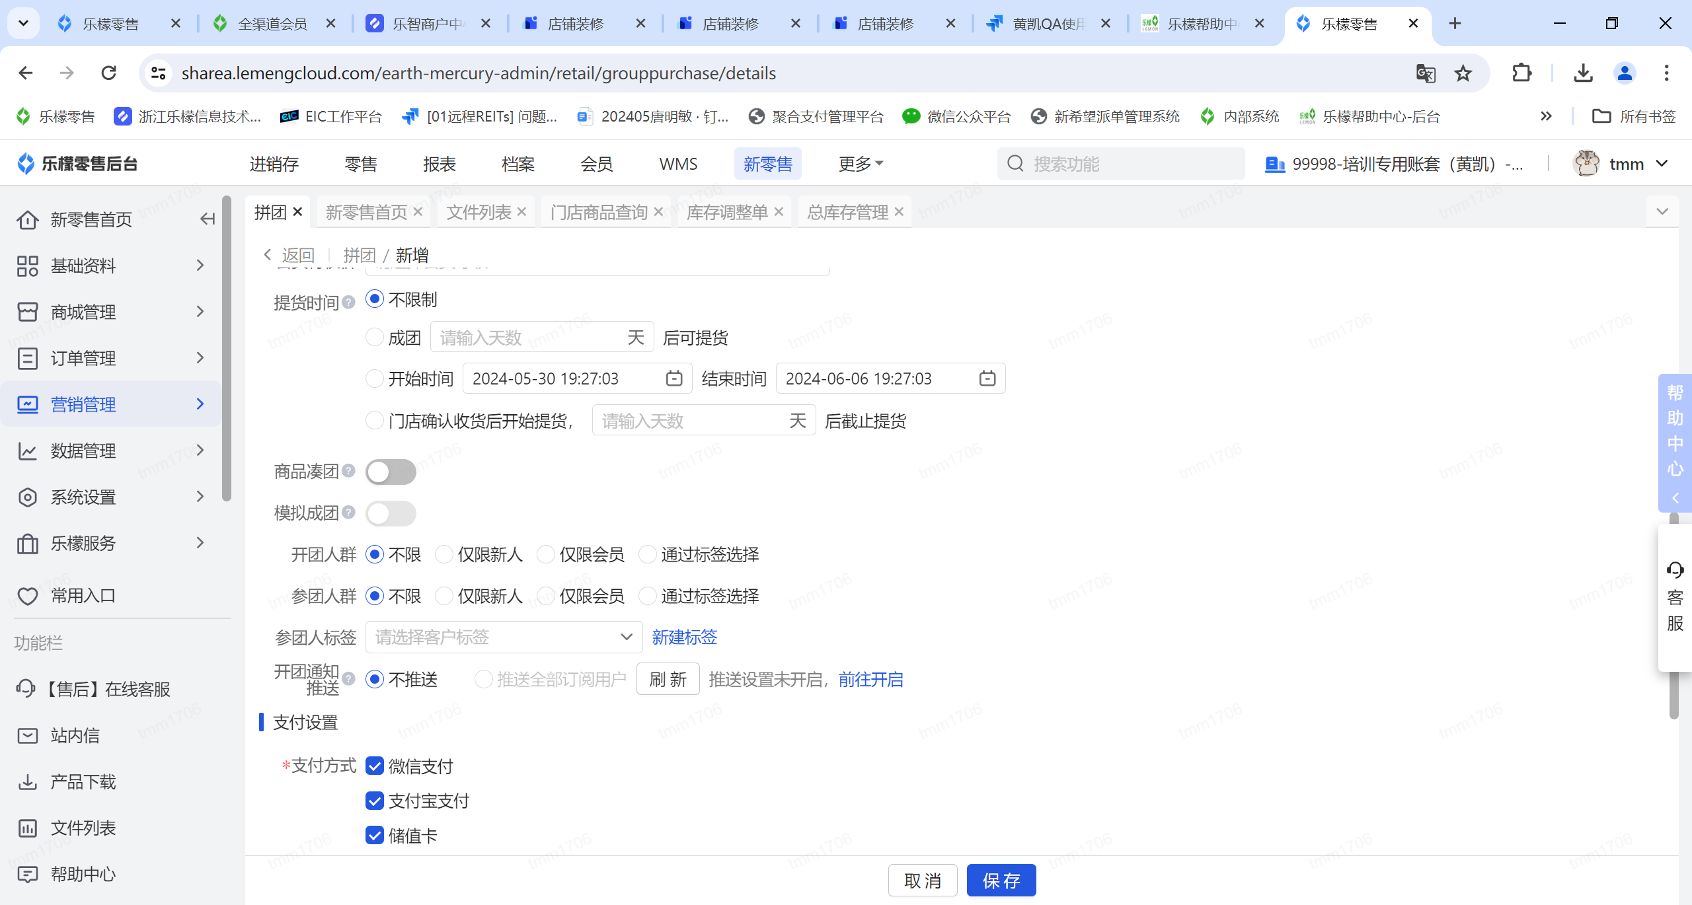Select 仅限新人 for 开团人群
This screenshot has width=1692, height=905.
point(443,554)
